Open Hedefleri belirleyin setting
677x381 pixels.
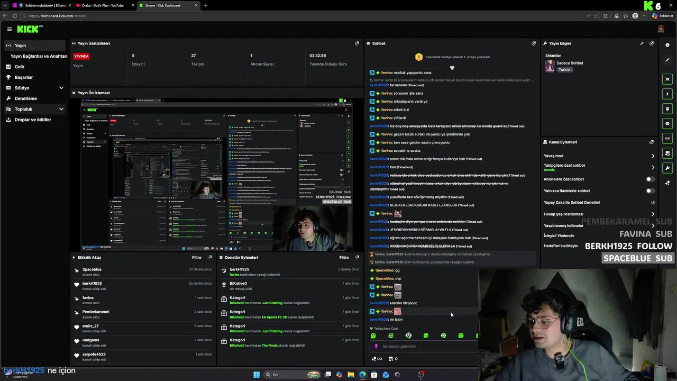point(561,246)
